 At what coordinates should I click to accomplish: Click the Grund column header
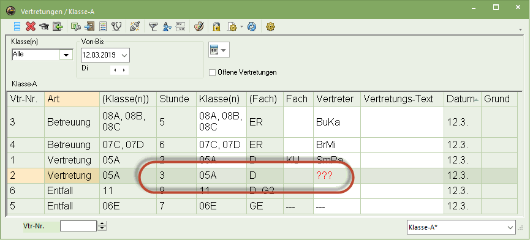pyautogui.click(x=499, y=99)
